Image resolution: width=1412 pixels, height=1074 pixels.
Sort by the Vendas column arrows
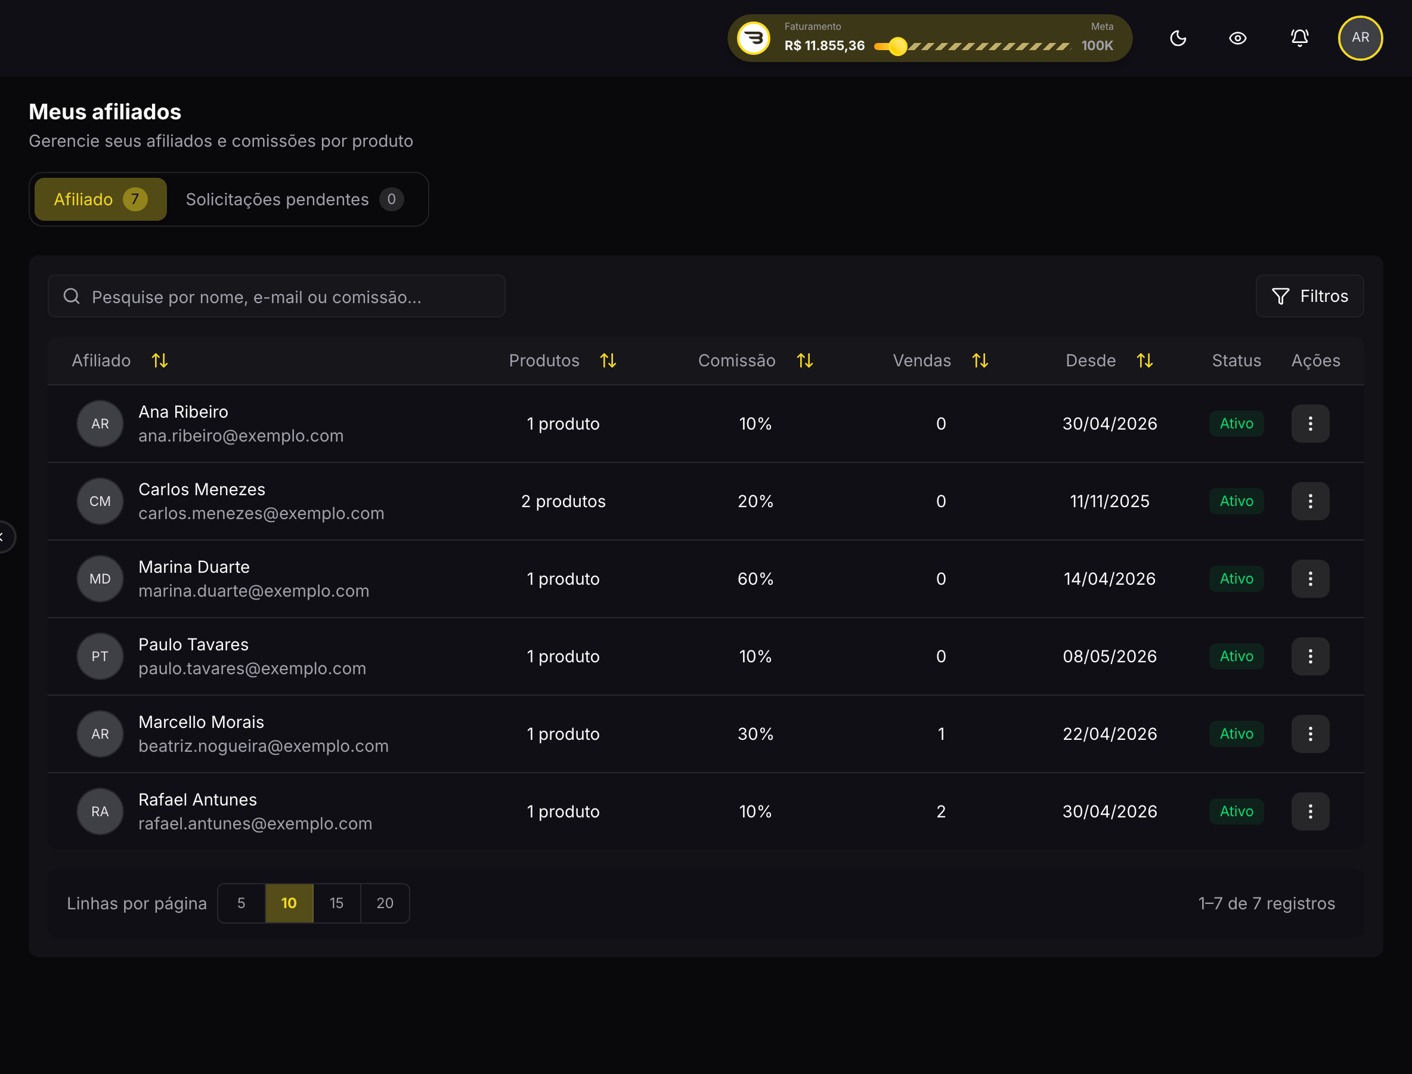pos(980,361)
